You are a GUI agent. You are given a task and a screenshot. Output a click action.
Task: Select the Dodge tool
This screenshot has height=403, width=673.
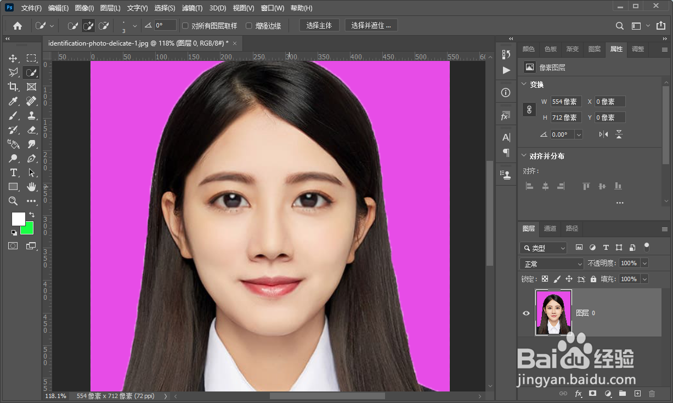13,158
